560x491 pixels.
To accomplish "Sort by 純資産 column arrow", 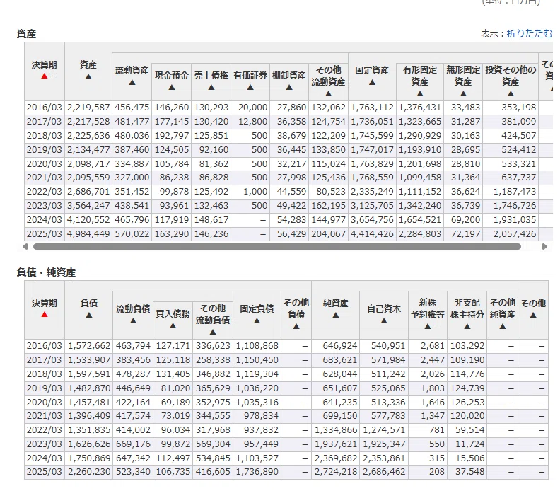I will 336,315.
